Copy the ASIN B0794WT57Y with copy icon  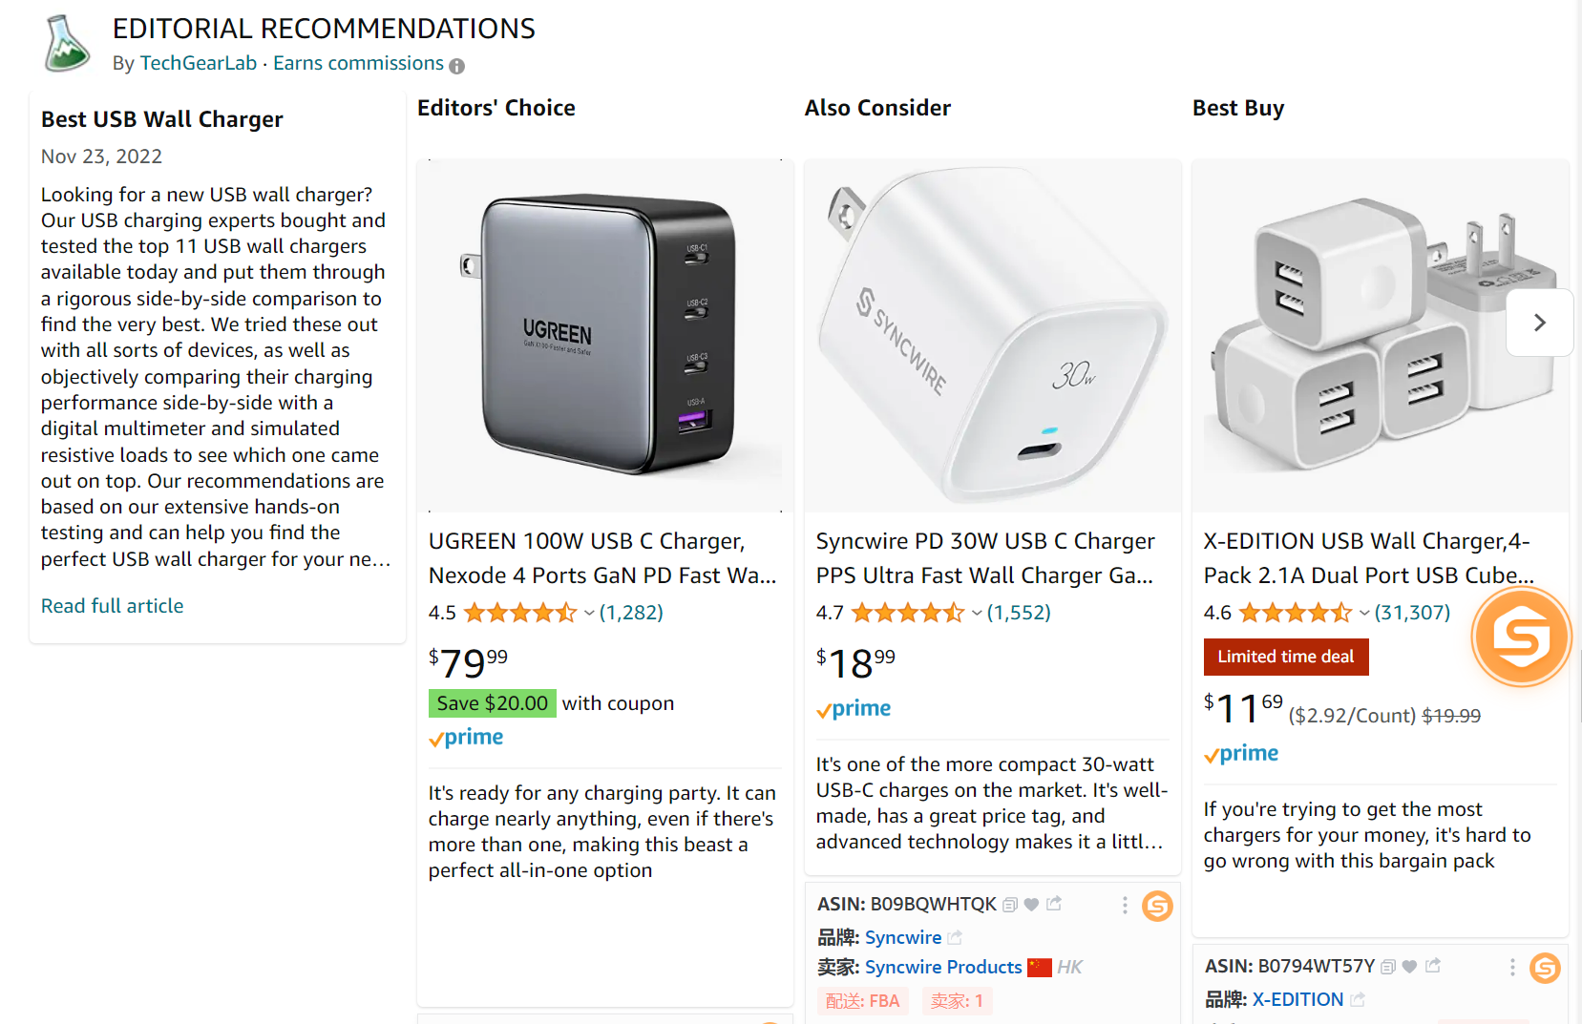pyautogui.click(x=1388, y=967)
